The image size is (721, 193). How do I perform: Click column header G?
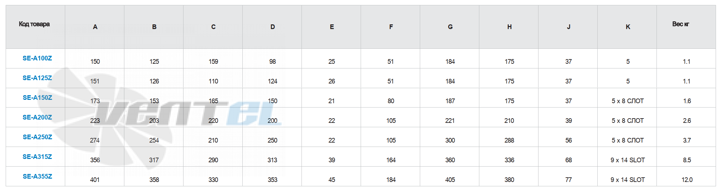pos(450,27)
